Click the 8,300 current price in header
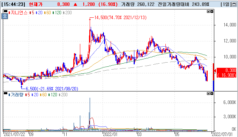The width and height of the screenshot is (238, 137). click(x=64, y=4)
